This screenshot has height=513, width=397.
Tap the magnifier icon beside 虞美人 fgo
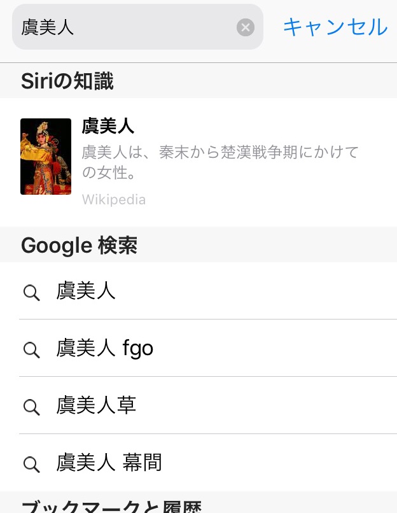[31, 349]
